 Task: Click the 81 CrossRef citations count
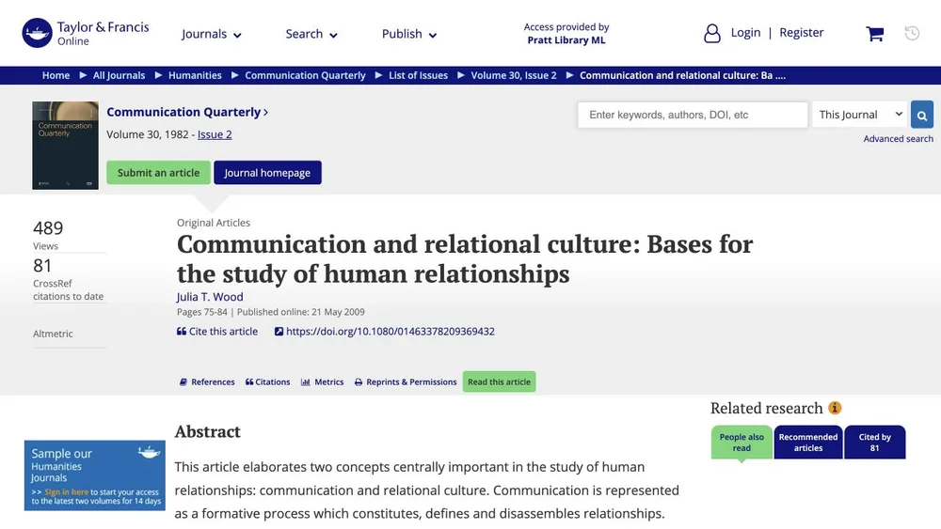point(42,265)
